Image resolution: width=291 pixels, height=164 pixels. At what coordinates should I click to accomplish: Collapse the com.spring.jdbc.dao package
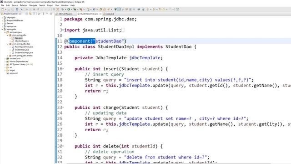[x=8, y=44]
